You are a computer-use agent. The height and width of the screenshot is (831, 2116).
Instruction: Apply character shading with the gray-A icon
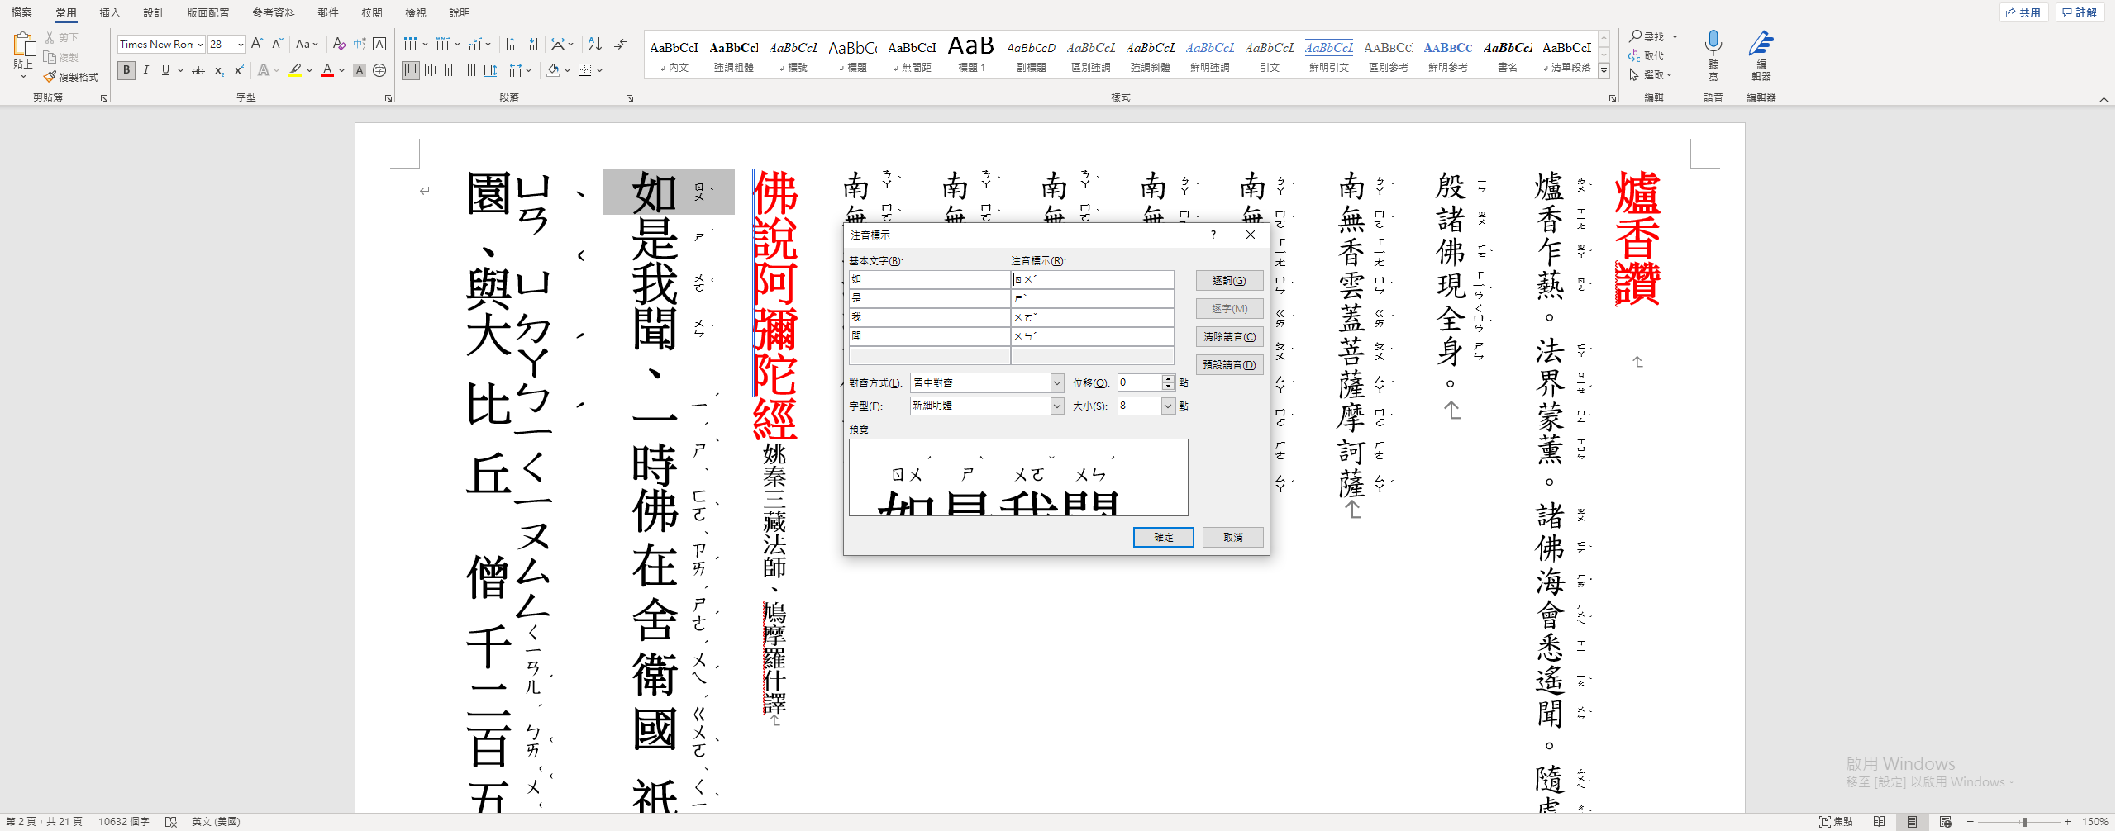(x=360, y=70)
